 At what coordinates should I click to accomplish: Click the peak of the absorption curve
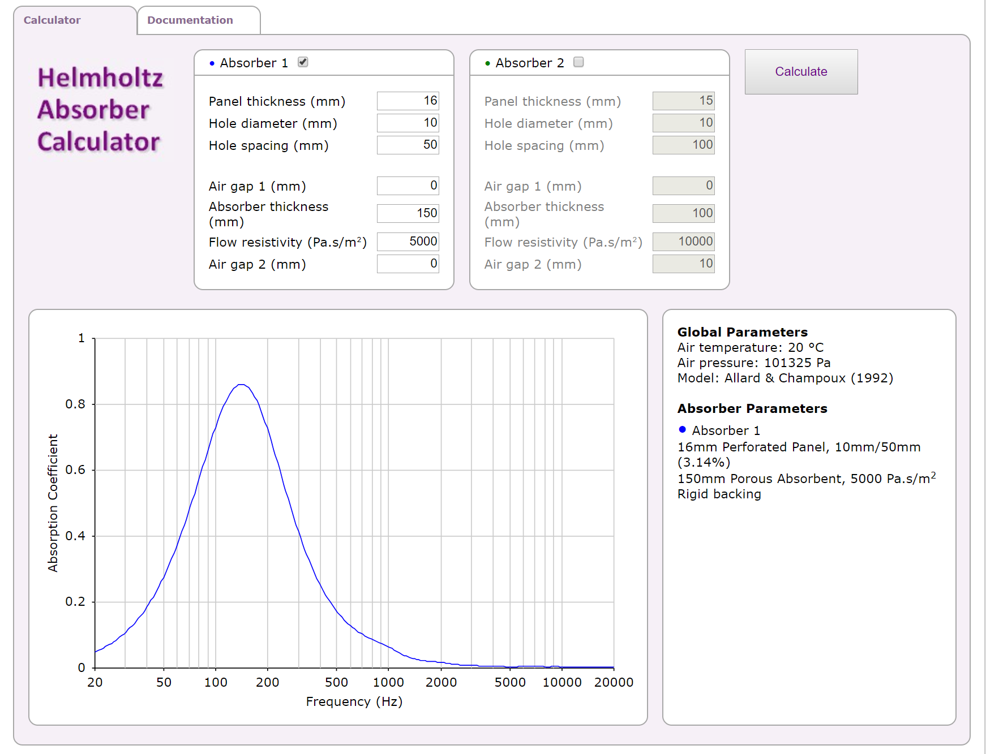click(241, 385)
